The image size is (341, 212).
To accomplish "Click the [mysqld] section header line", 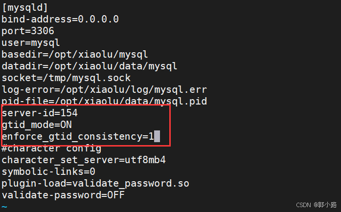I will (24, 8).
